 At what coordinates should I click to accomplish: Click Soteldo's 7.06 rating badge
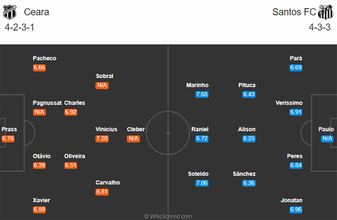click(202, 183)
